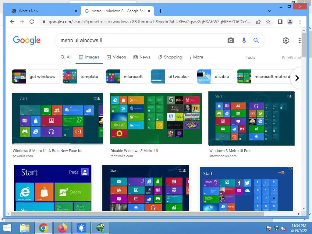This screenshot has height=234, width=312.
Task: Switch to Shopping results
Action: pyautogui.click(x=170, y=57)
